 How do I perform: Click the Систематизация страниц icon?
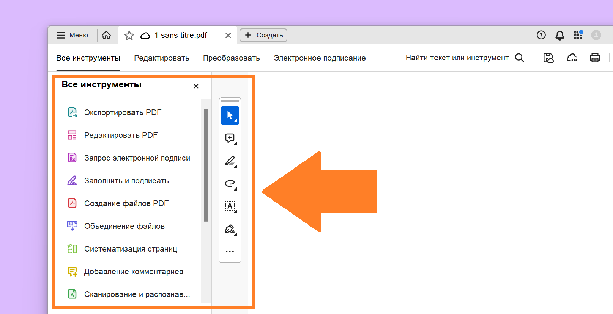pos(72,249)
